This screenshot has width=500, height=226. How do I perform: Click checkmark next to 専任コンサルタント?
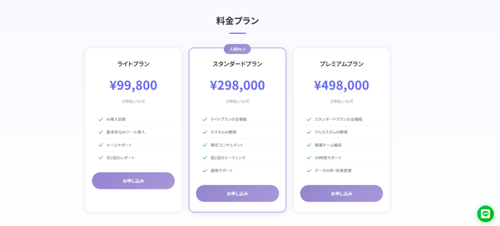click(205, 145)
